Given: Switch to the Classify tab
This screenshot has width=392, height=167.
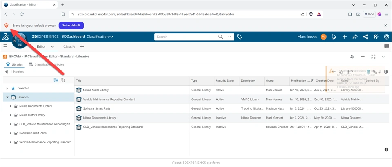Looking at the screenshot, I should coord(69,46).
